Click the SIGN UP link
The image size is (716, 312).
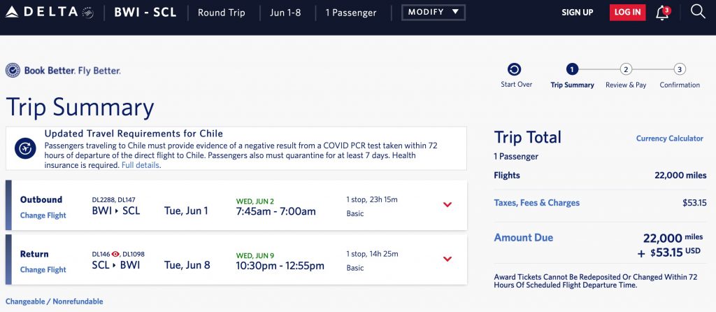[578, 13]
